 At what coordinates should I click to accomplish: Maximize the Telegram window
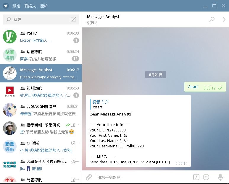pyautogui.click(x=214, y=6)
